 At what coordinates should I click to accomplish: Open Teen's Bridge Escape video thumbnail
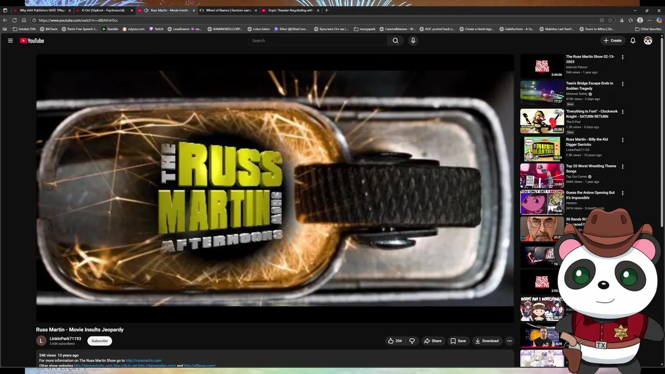coord(542,92)
